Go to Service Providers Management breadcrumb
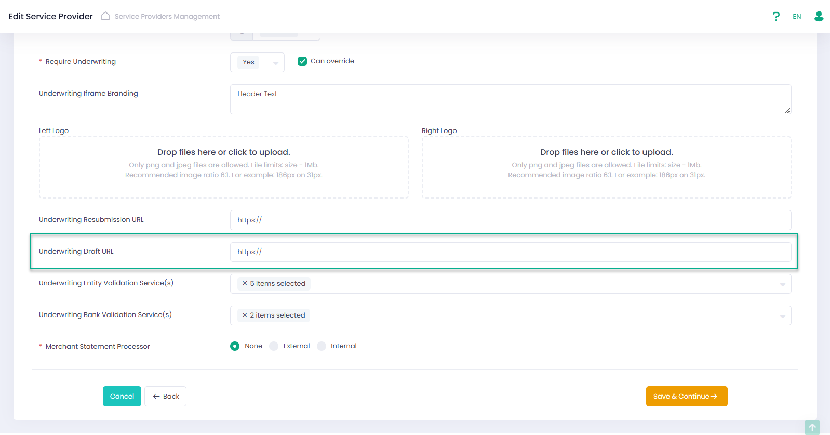The width and height of the screenshot is (830, 435). 167,17
